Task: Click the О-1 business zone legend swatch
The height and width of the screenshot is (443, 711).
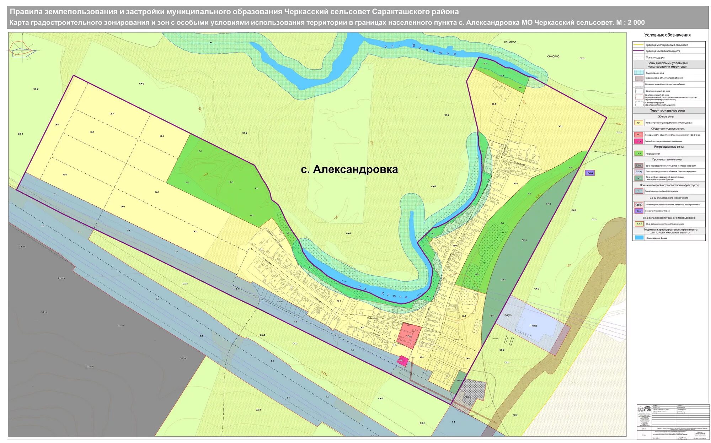Action: pyautogui.click(x=638, y=135)
